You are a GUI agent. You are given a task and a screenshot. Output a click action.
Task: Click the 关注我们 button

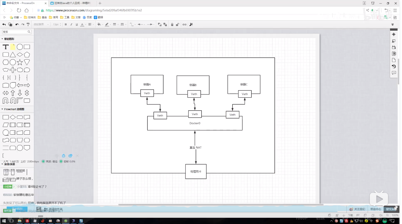(x=357, y=209)
